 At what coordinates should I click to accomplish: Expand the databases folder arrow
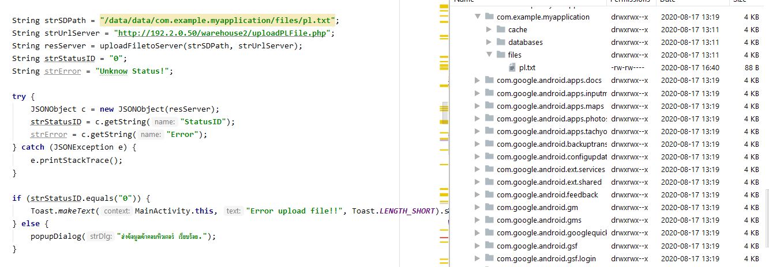coord(489,42)
